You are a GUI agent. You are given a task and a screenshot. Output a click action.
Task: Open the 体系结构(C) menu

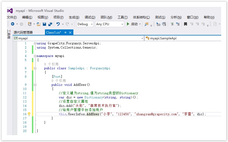point(141,17)
